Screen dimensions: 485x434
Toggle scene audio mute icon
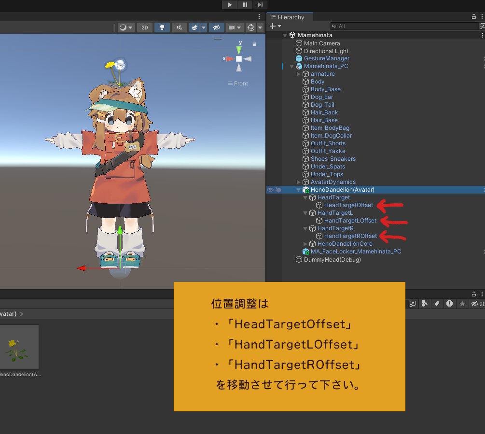tap(180, 28)
